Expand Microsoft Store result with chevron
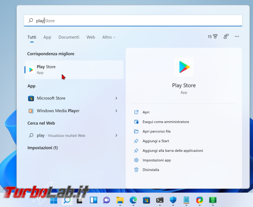Viewport: 253px width, 207px height. click(x=116, y=98)
